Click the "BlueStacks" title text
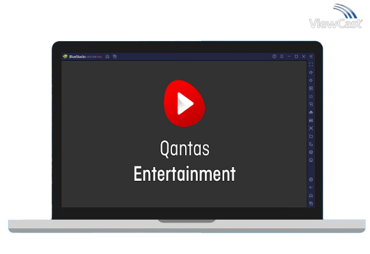This screenshot has height=254, width=370. [x=77, y=57]
